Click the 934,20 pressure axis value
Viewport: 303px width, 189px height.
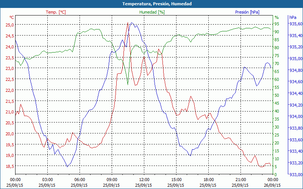296,105
